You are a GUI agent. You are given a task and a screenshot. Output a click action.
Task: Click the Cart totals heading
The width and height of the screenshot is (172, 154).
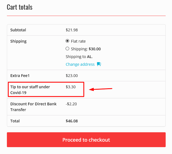tap(20, 7)
